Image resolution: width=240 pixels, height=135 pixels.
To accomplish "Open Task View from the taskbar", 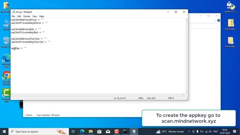I will pyautogui.click(x=73, y=132).
